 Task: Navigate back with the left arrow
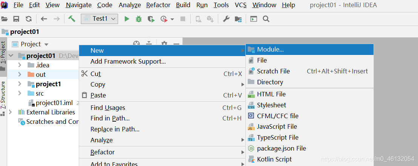[44, 19]
